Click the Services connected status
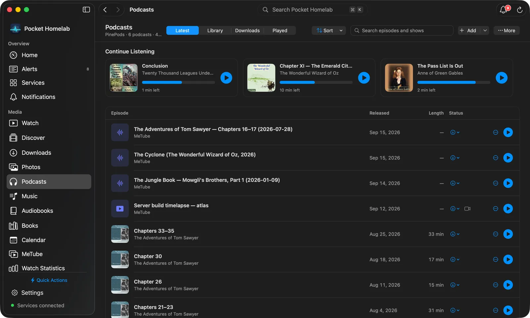 coord(37,305)
